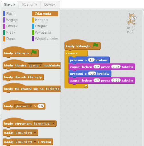Switch to the Dźwięki tab
Viewport: 144px width, 146px height.
coord(50,5)
